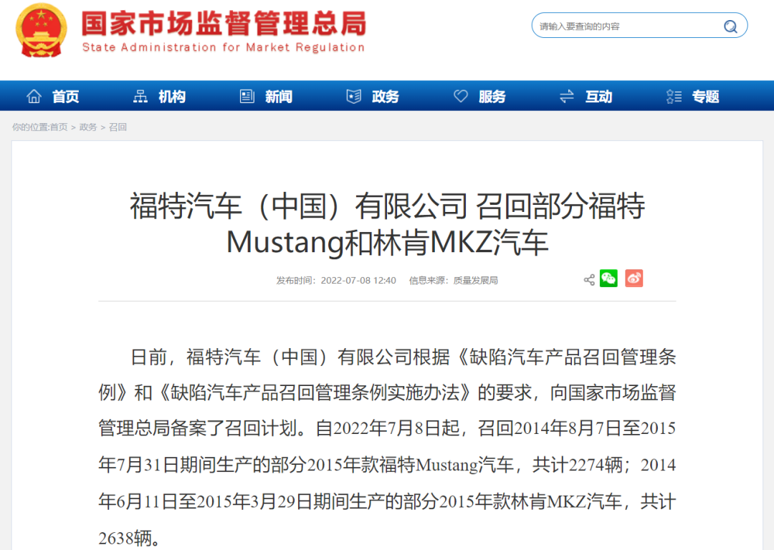Select the 服务 navigation menu item
This screenshot has width=774, height=550.
pyautogui.click(x=492, y=97)
